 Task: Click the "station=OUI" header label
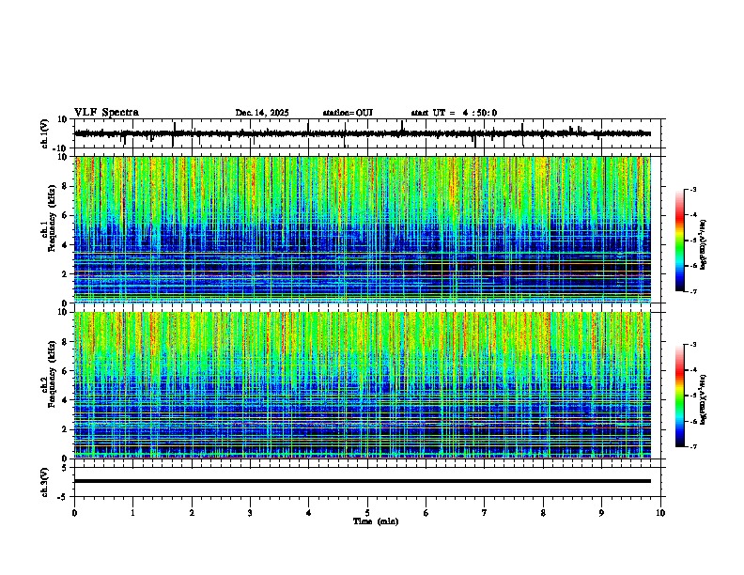pyautogui.click(x=348, y=113)
